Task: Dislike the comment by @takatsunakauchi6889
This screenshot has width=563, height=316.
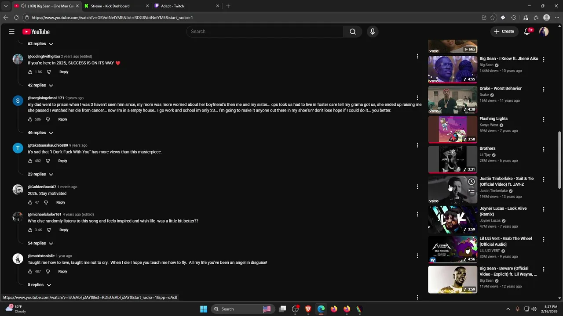Action: (x=48, y=161)
